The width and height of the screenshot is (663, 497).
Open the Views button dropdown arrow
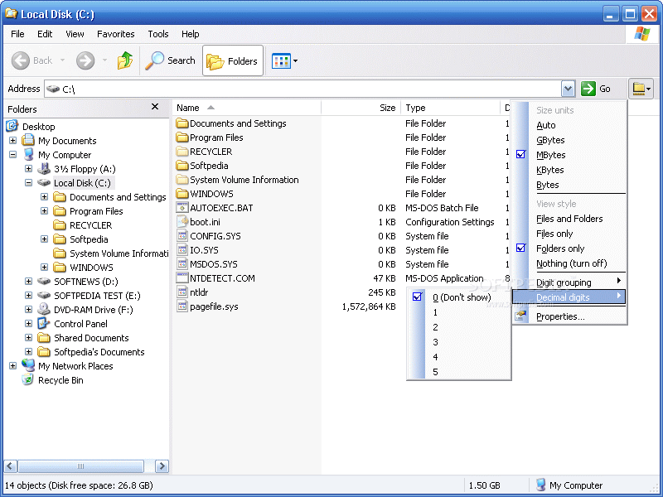(295, 60)
